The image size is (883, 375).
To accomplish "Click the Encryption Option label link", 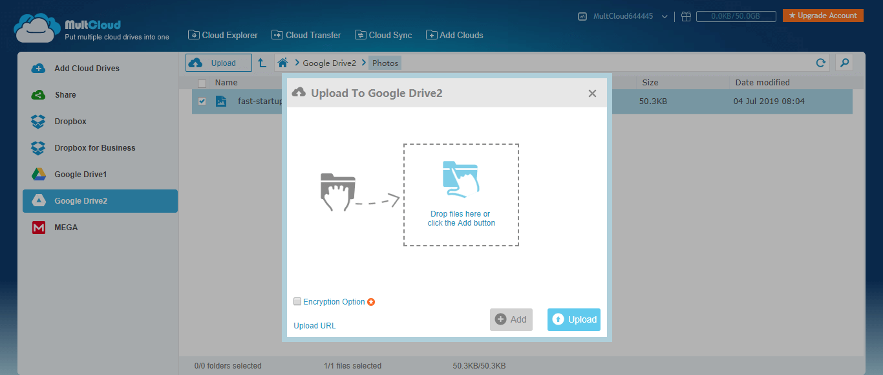I will click(334, 302).
